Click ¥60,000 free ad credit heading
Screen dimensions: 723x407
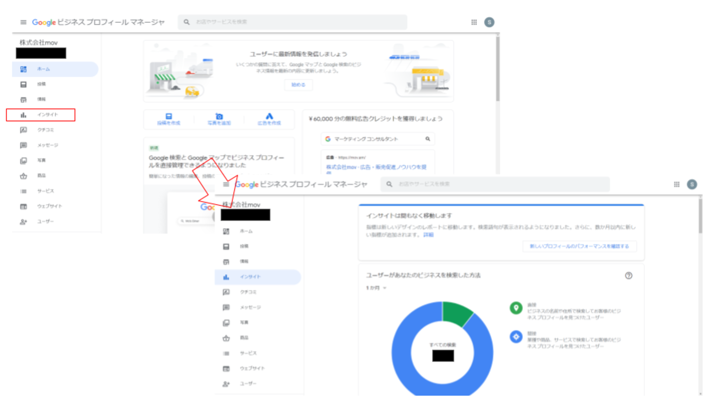tap(376, 118)
